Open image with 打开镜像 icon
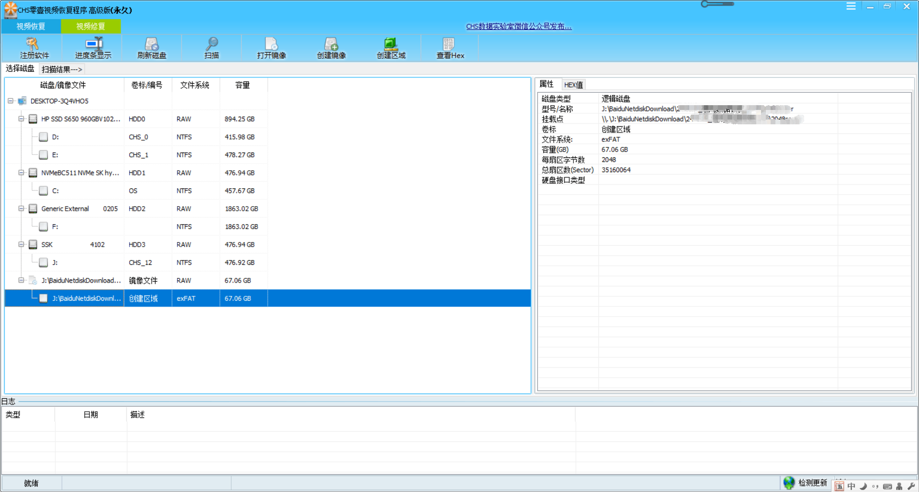 [x=271, y=44]
